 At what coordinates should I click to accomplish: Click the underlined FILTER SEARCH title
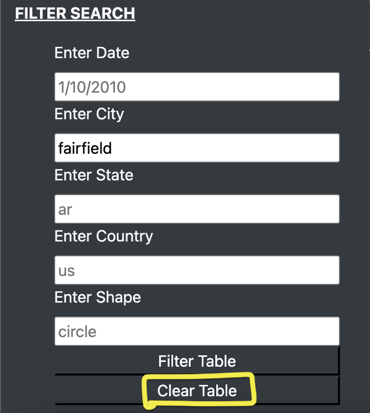pos(75,13)
